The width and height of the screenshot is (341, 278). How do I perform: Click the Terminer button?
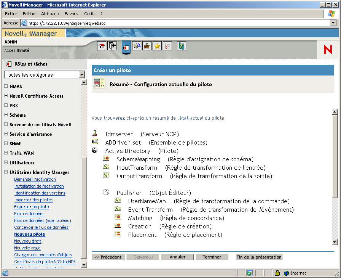(x=212, y=257)
